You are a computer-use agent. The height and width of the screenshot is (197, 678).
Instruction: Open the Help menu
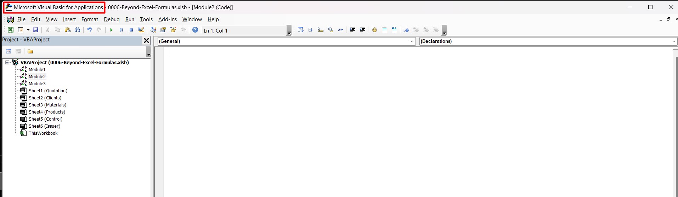click(213, 19)
